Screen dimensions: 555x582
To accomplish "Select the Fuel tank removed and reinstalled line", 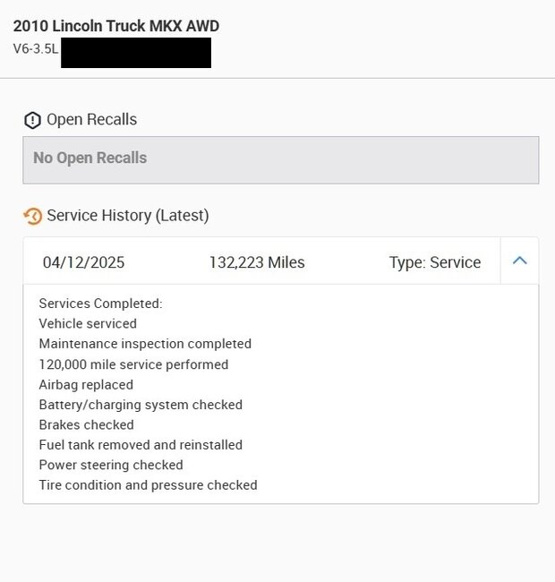I will click(141, 445).
